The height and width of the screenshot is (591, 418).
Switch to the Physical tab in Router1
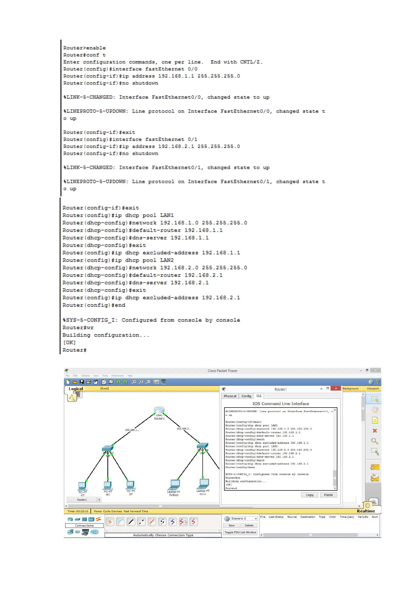(230, 396)
